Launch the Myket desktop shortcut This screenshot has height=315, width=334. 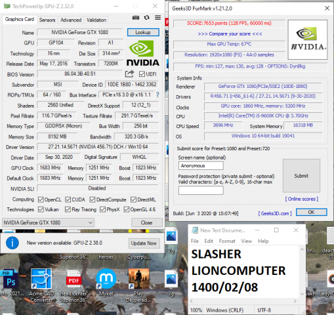[106, 278]
